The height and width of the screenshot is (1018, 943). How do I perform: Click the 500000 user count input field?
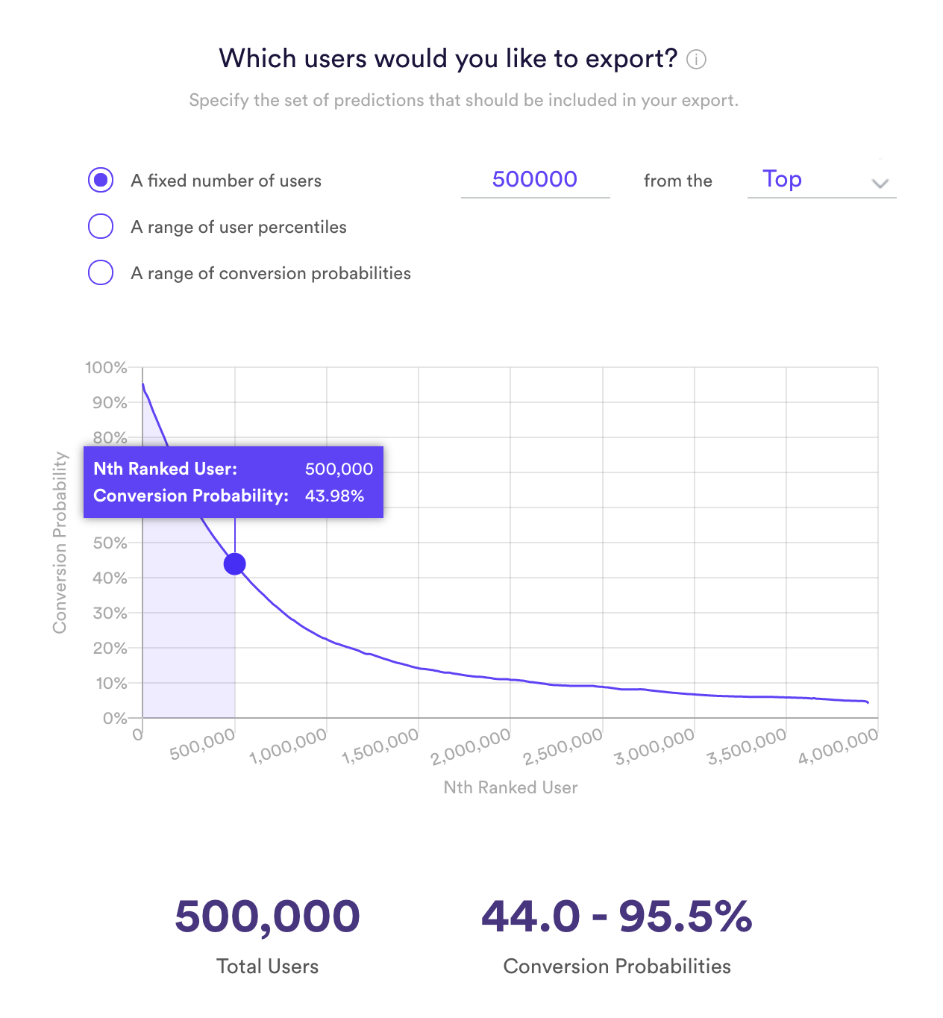(535, 180)
